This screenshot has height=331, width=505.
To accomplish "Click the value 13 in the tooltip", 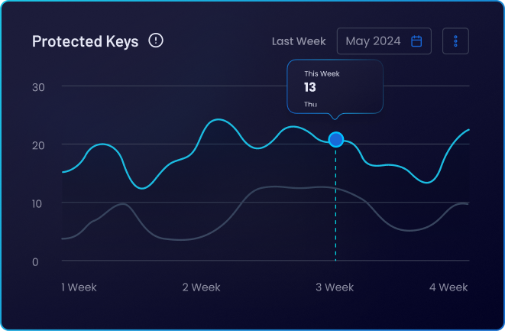I will click(x=310, y=87).
